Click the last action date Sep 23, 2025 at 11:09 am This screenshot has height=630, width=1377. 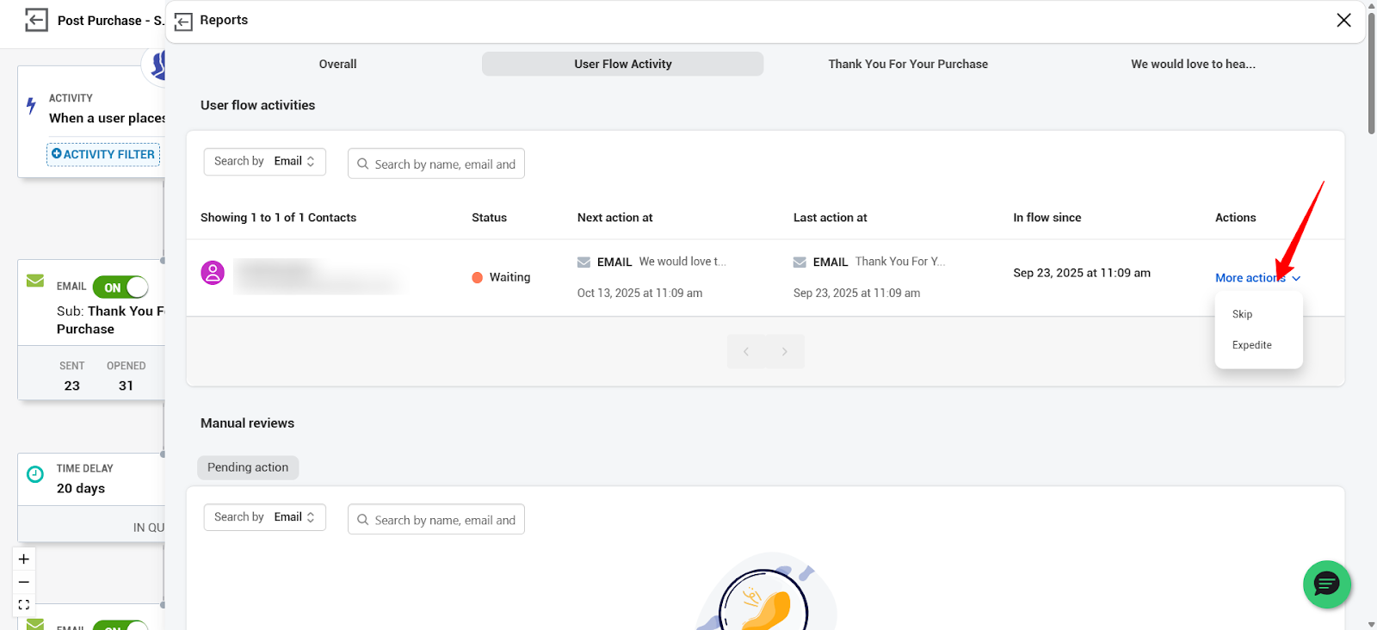coord(856,293)
